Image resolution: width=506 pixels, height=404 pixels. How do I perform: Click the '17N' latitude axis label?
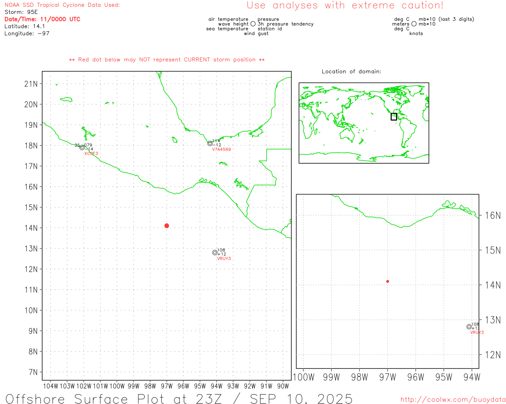(31, 166)
